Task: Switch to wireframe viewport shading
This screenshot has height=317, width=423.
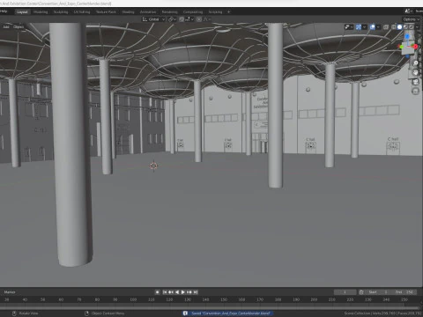Action: [x=394, y=26]
